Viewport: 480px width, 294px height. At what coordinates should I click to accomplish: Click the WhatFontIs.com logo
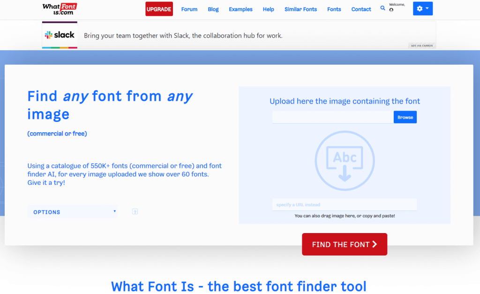(x=59, y=8)
